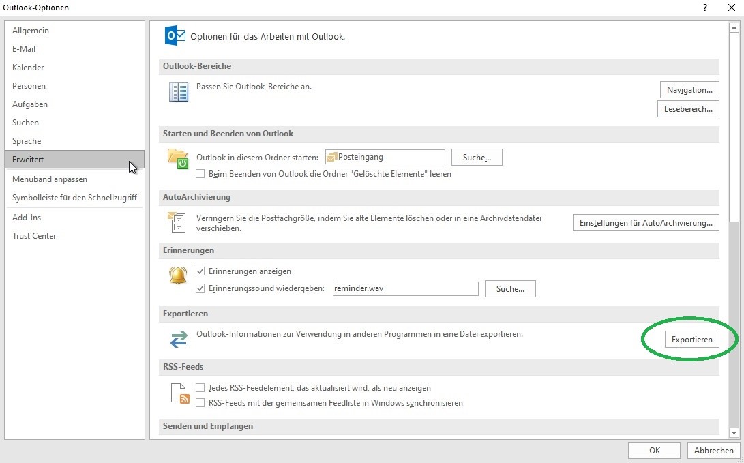Go to the Suchen category
Image resolution: width=744 pixels, height=463 pixels.
[x=74, y=122]
